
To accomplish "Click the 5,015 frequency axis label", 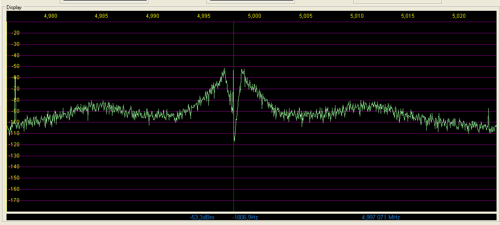I will [x=408, y=16].
